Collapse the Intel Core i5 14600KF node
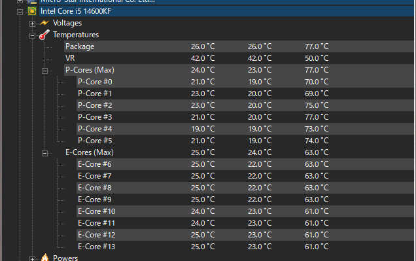Image resolution: width=416 pixels, height=261 pixels. (x=20, y=12)
